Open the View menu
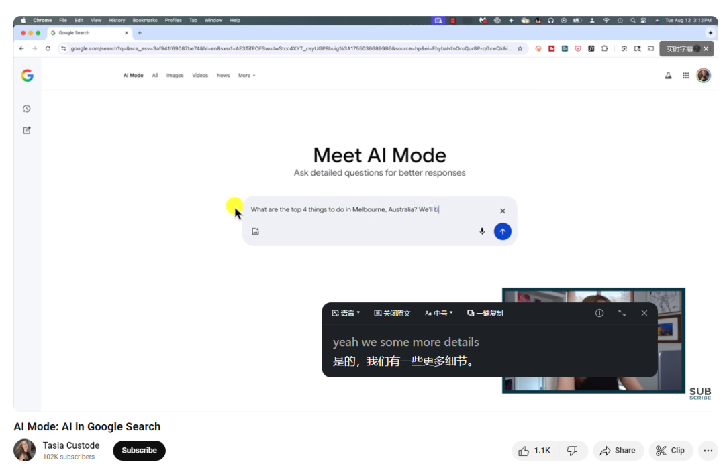This screenshot has height=468, width=725. click(x=96, y=20)
